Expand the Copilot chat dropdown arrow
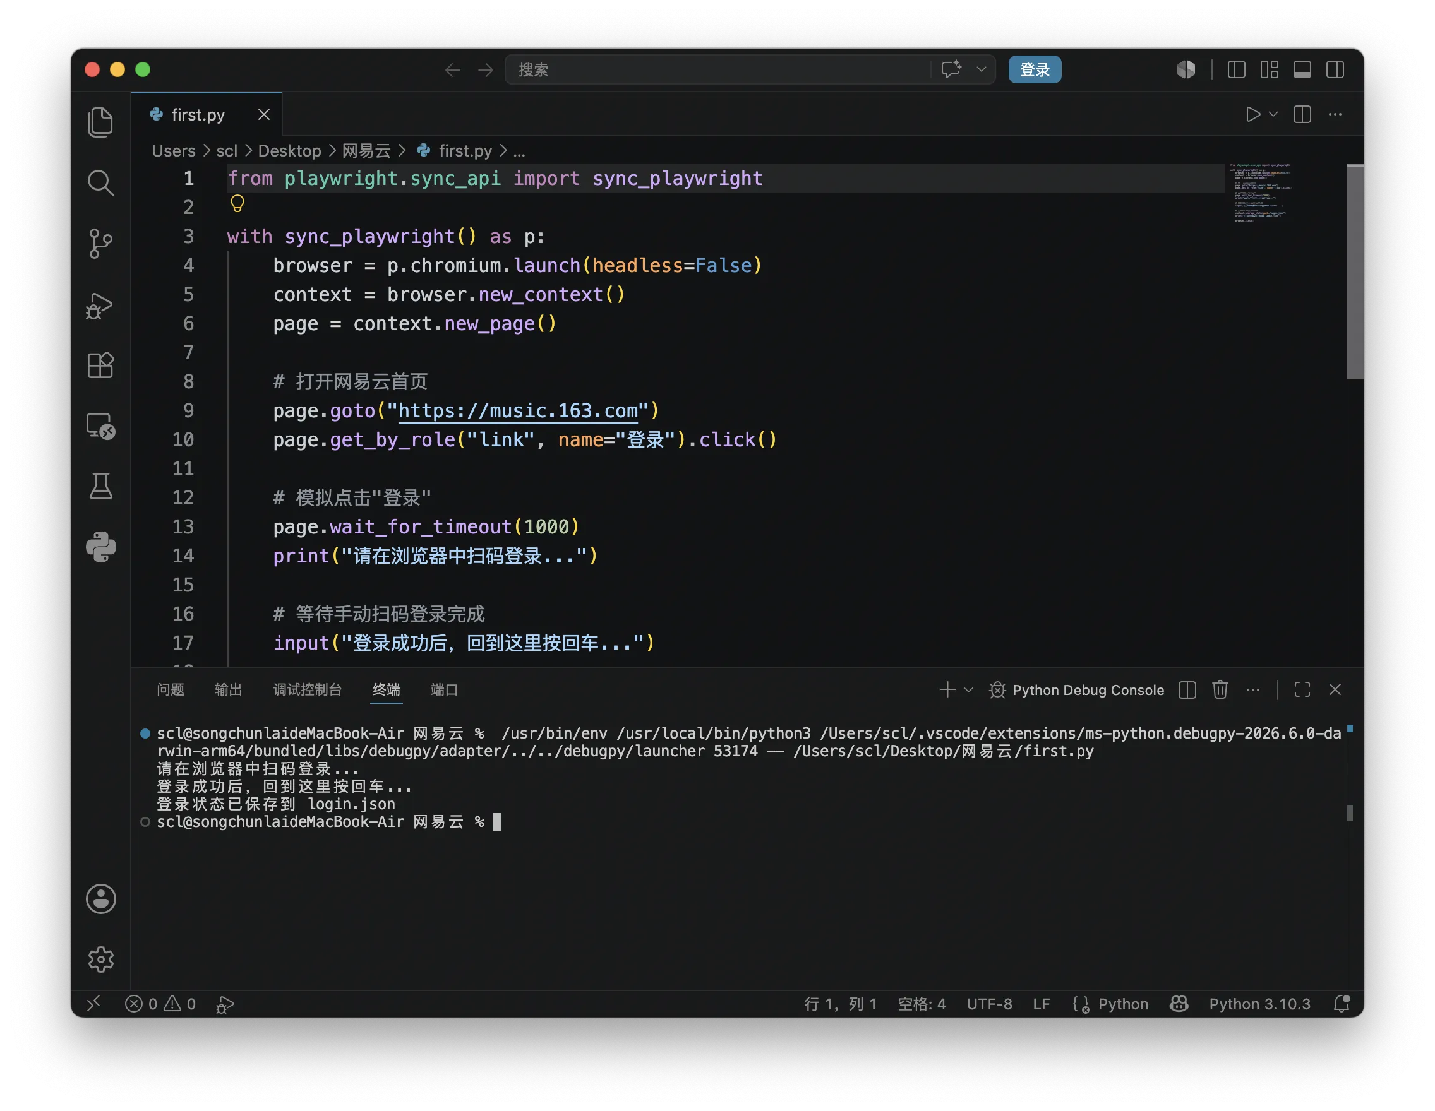This screenshot has width=1435, height=1111. [981, 69]
